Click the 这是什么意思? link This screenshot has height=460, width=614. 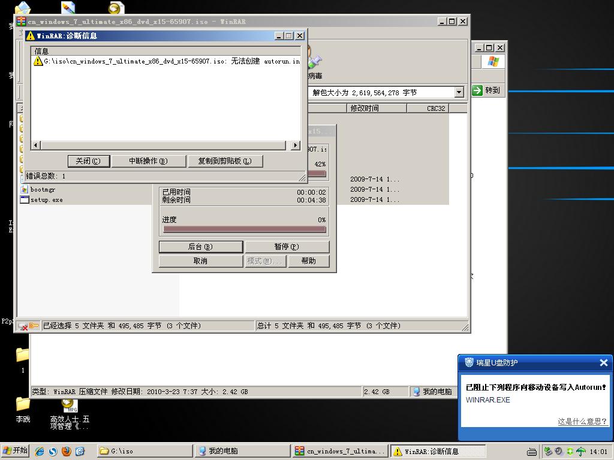(582, 422)
